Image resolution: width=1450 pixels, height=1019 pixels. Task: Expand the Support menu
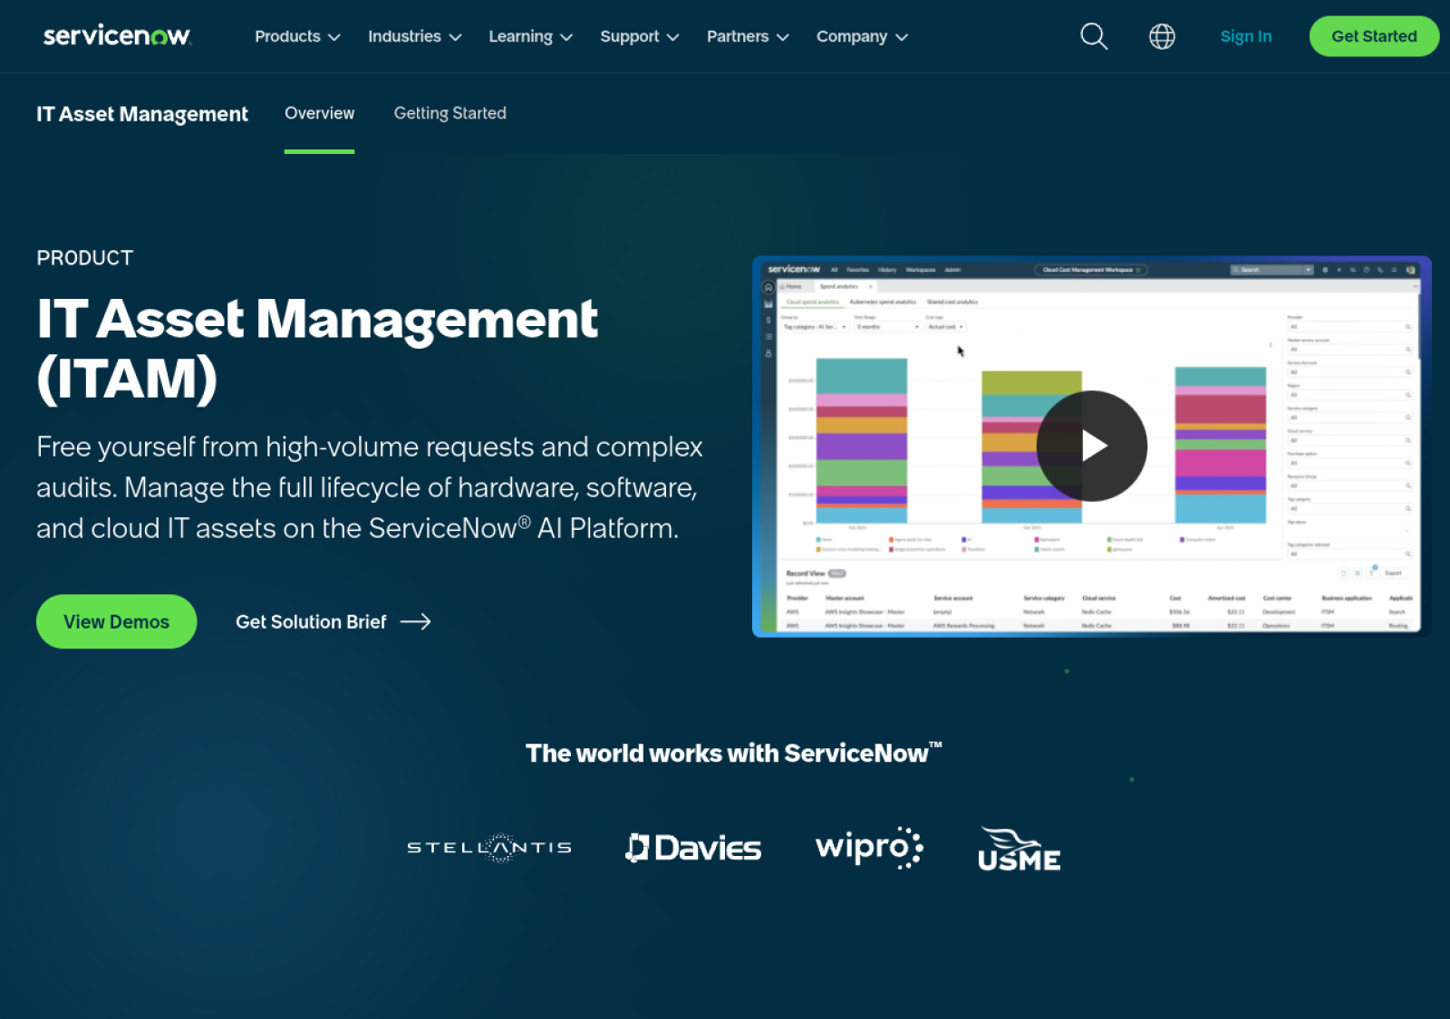coord(640,36)
